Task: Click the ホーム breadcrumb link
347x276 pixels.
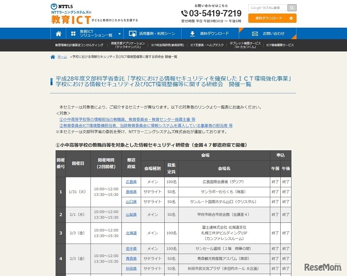Action: (62, 57)
